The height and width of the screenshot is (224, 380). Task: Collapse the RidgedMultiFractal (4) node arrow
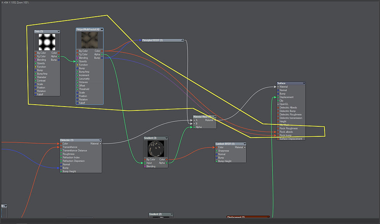click(x=102, y=29)
